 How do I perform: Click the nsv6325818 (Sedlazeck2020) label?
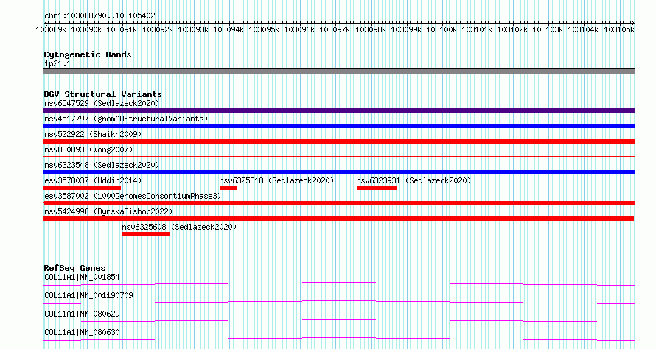tap(276, 180)
